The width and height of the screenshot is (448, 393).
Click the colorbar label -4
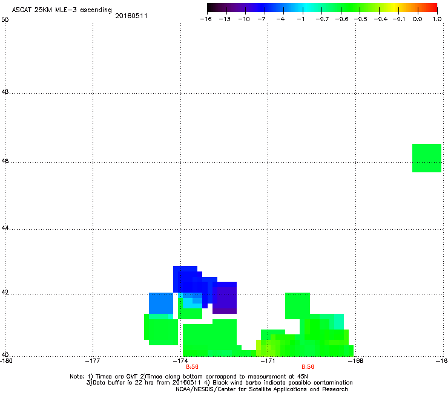tap(280, 19)
